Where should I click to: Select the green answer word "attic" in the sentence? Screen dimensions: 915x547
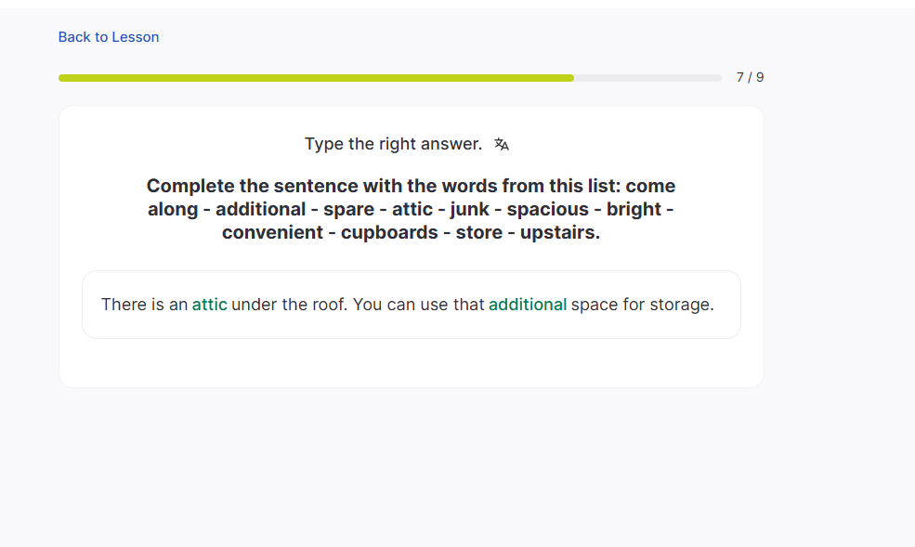[x=210, y=305]
